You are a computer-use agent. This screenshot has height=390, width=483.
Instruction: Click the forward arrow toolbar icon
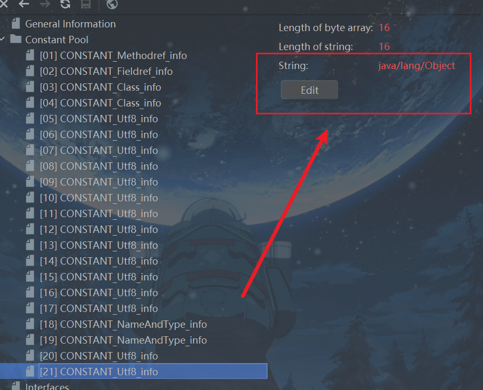(45, 4)
